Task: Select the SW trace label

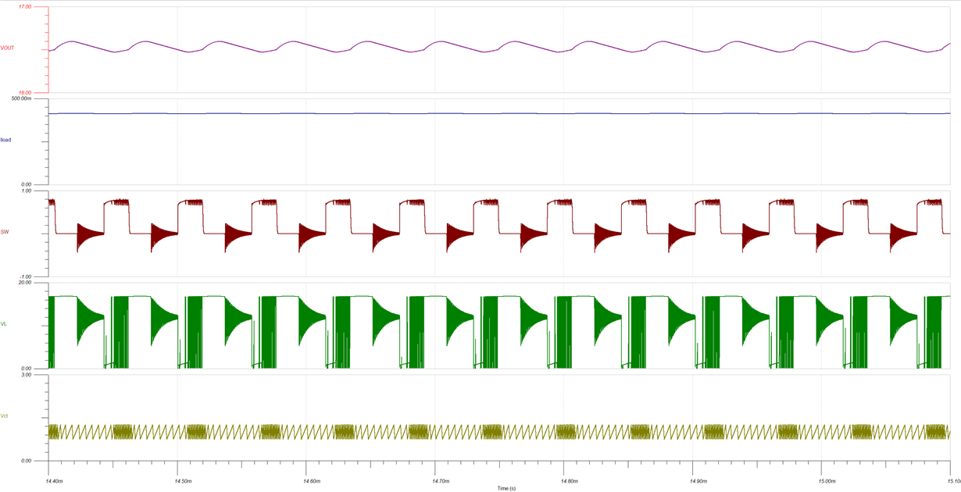Action: tap(5, 232)
